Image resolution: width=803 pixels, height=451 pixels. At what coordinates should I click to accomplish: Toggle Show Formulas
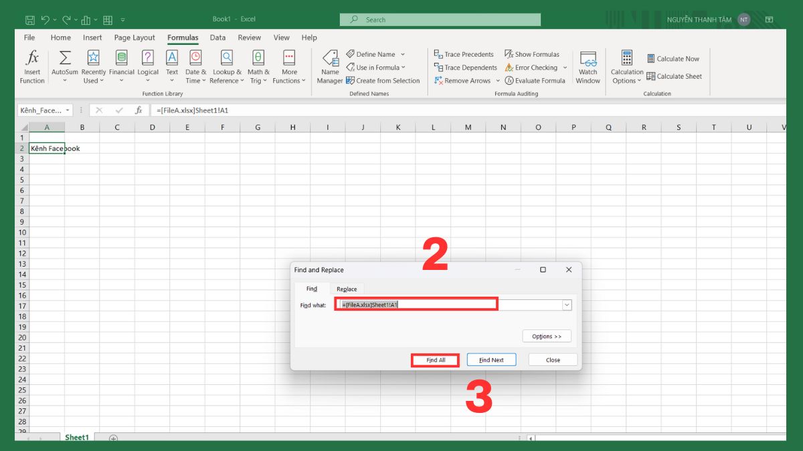click(x=532, y=54)
